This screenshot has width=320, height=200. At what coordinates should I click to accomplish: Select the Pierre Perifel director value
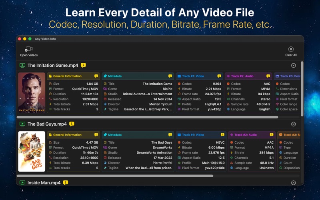(x=162, y=163)
